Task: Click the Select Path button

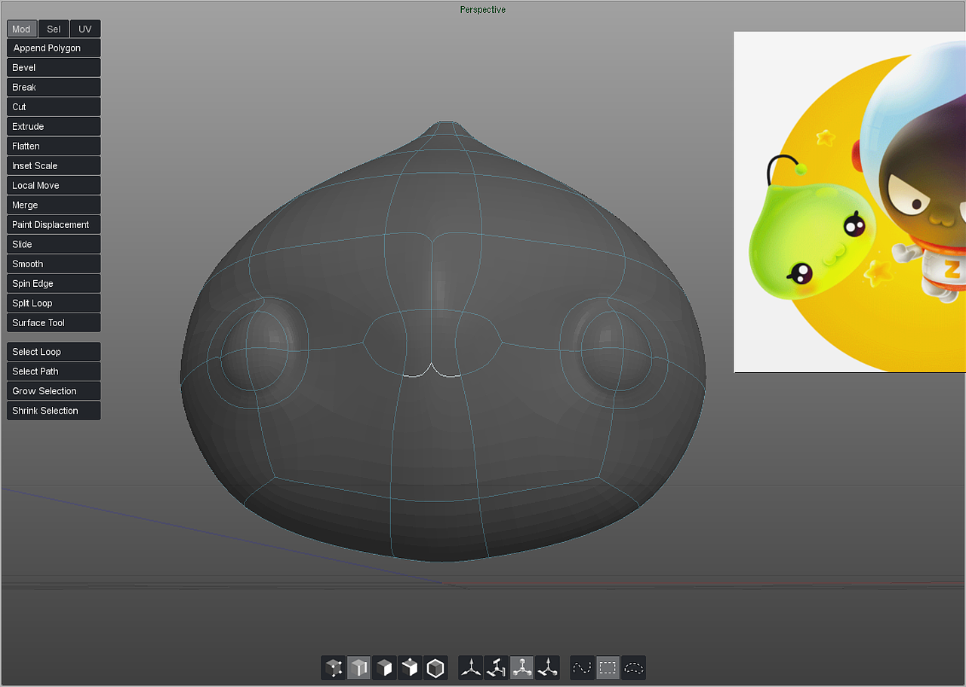Action: click(x=54, y=371)
